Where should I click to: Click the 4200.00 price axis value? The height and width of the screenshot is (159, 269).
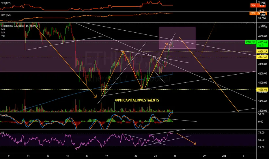pyautogui.click(x=262, y=73)
